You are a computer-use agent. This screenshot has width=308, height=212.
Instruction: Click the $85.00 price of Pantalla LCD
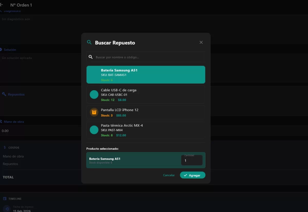pyautogui.click(x=121, y=116)
